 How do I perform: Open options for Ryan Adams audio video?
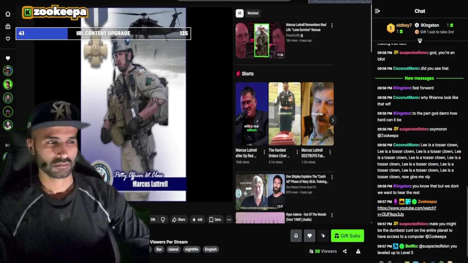[332, 215]
